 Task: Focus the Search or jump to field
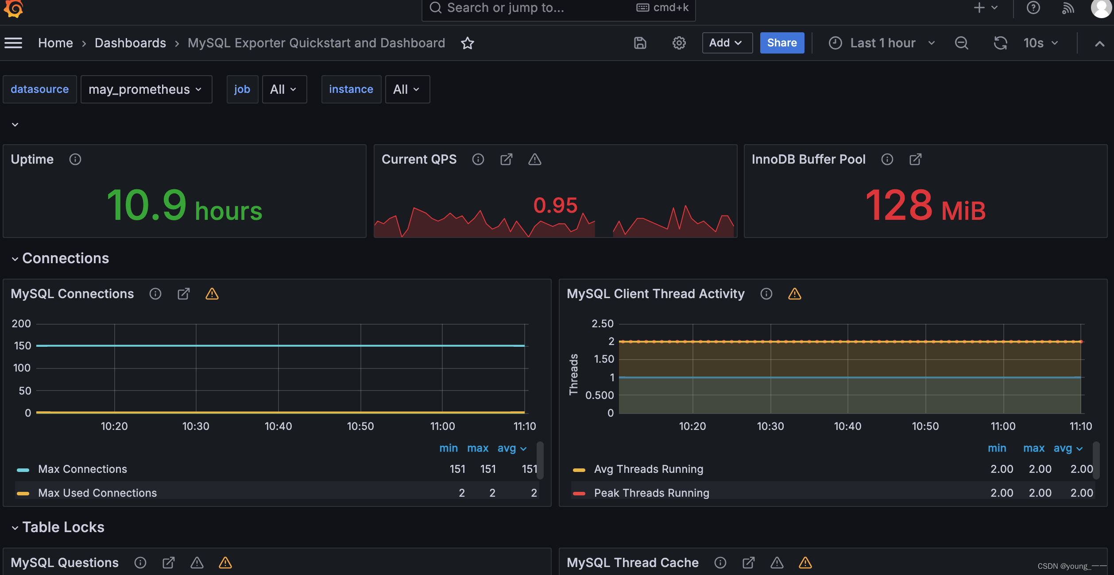(x=558, y=8)
